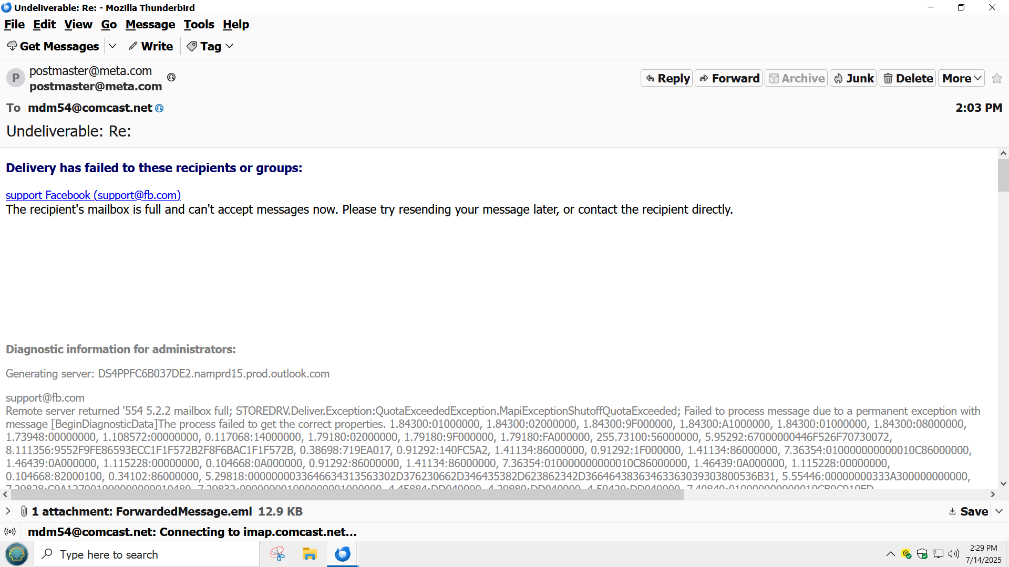Click the Generating server line
The height and width of the screenshot is (567, 1009).
pos(168,374)
